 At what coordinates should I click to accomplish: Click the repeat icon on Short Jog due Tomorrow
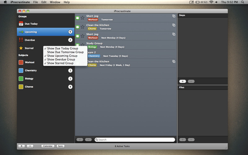[x=174, y=16]
